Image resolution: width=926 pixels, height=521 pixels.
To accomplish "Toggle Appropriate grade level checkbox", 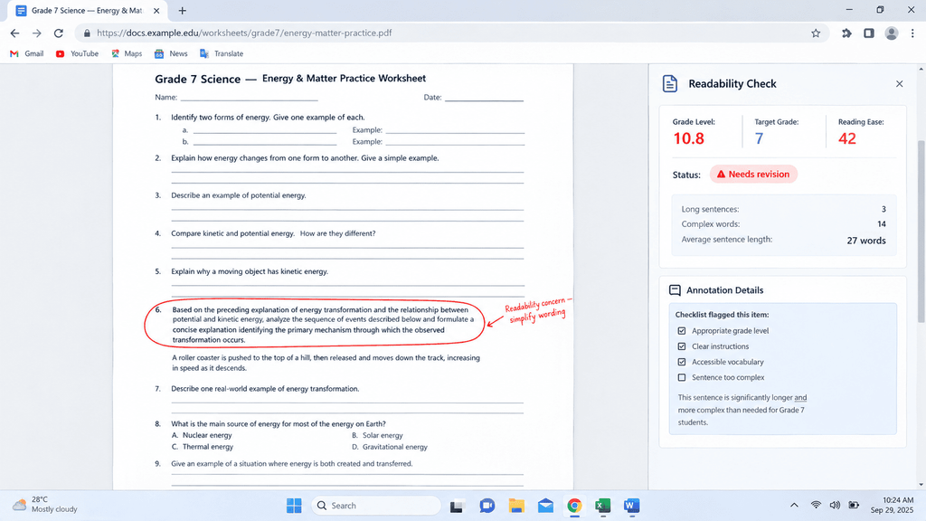I will click(682, 331).
